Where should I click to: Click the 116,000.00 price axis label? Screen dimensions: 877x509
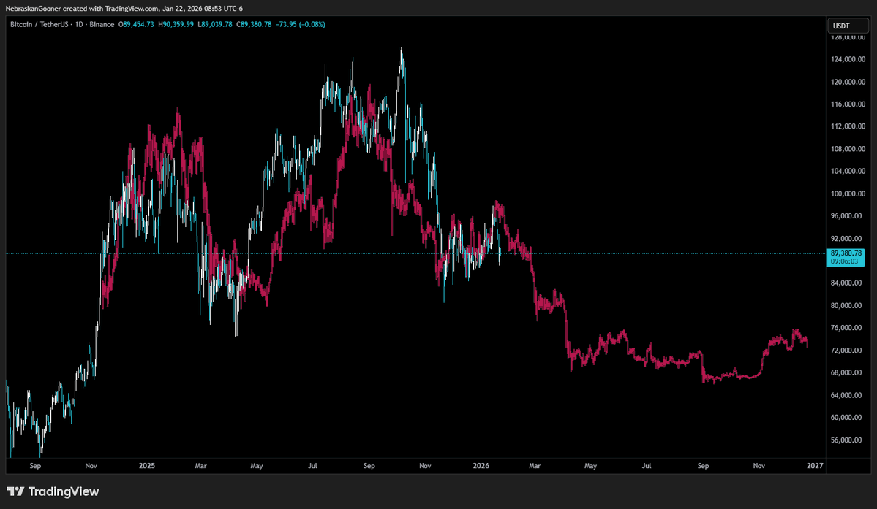click(848, 104)
